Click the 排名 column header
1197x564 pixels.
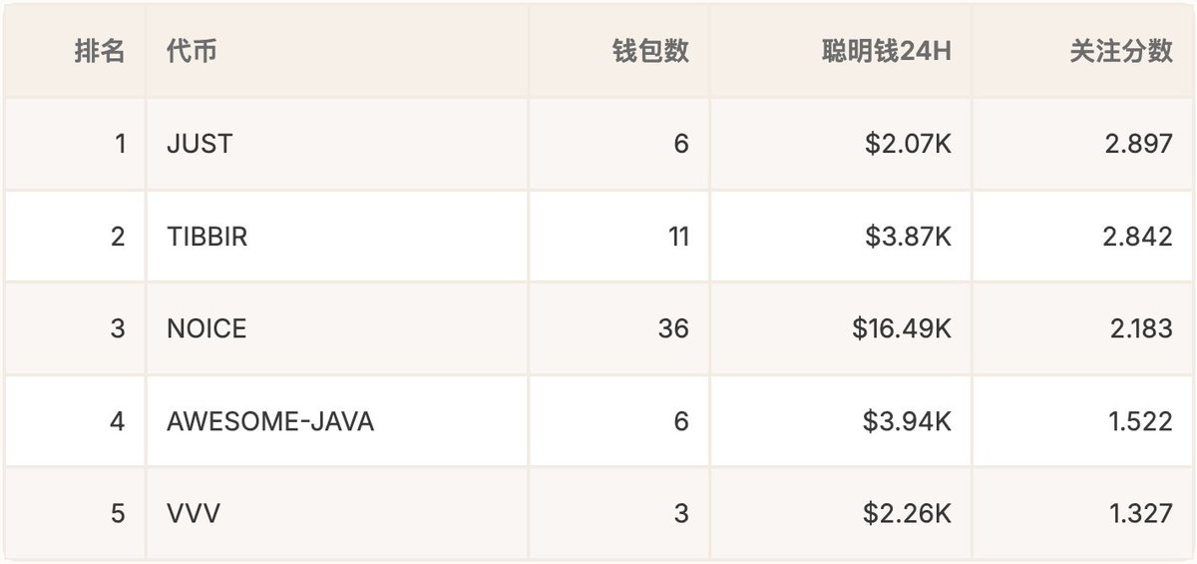tap(100, 52)
